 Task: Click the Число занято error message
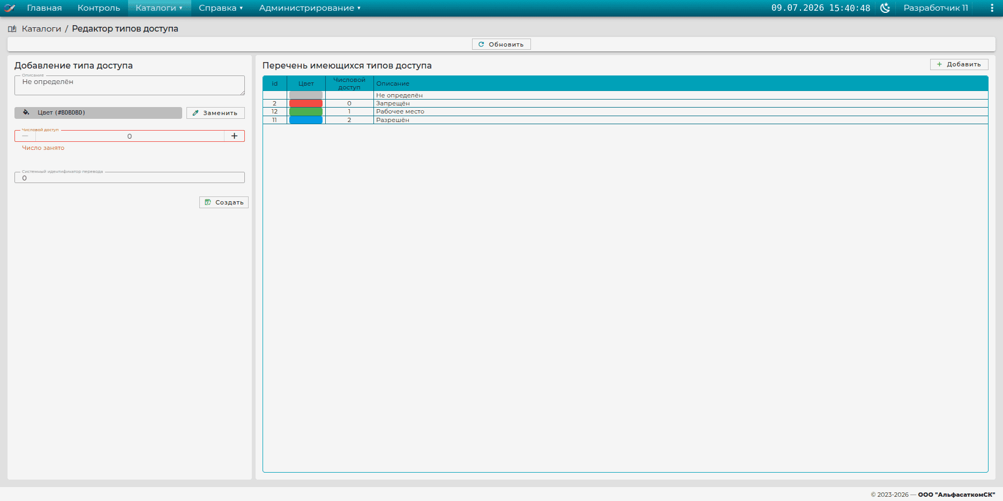(43, 148)
